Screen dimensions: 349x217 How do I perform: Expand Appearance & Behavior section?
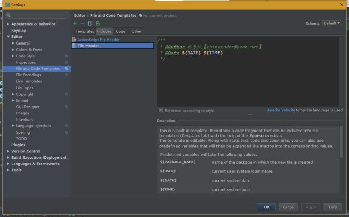8,24
